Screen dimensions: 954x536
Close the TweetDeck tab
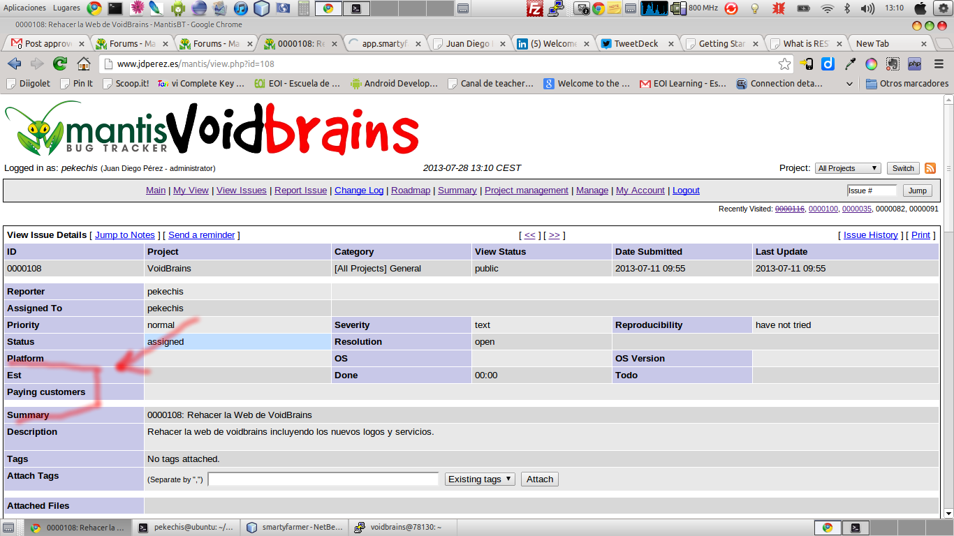pos(670,43)
